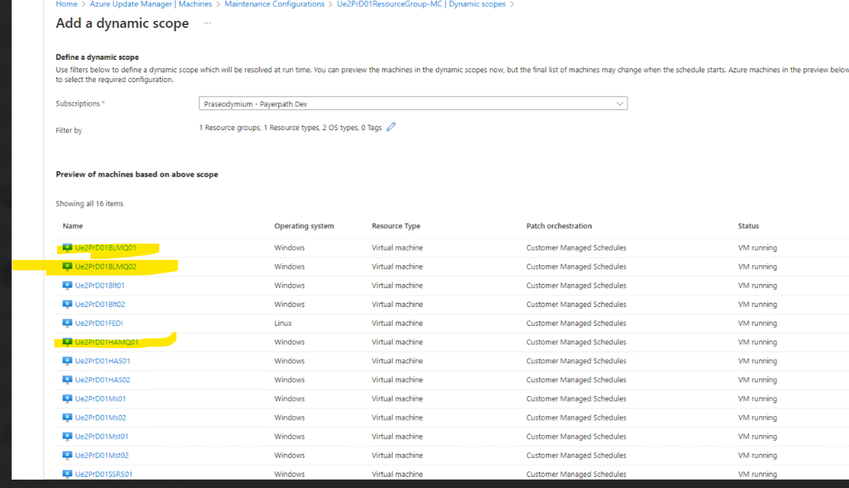Sort by the Status column header
Screen dimensions: 849x488
pos(748,226)
